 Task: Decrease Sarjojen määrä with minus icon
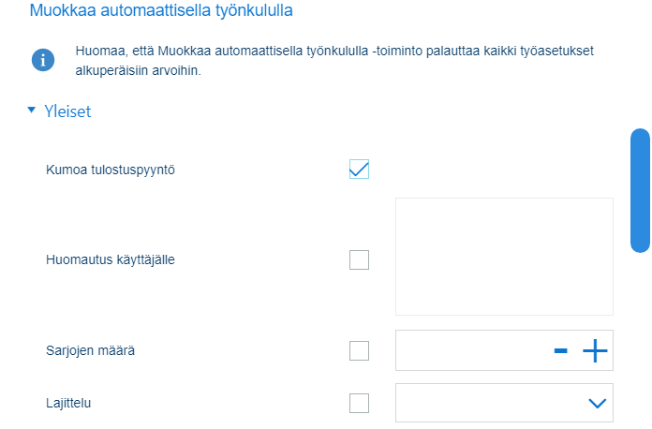pyautogui.click(x=560, y=351)
